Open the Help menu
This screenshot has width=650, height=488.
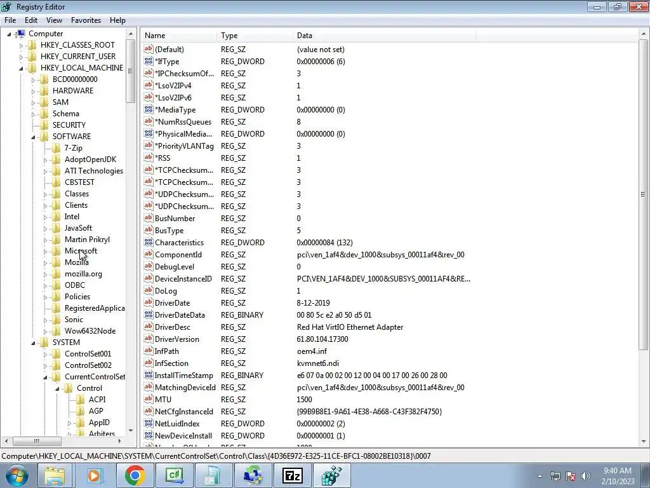click(117, 20)
